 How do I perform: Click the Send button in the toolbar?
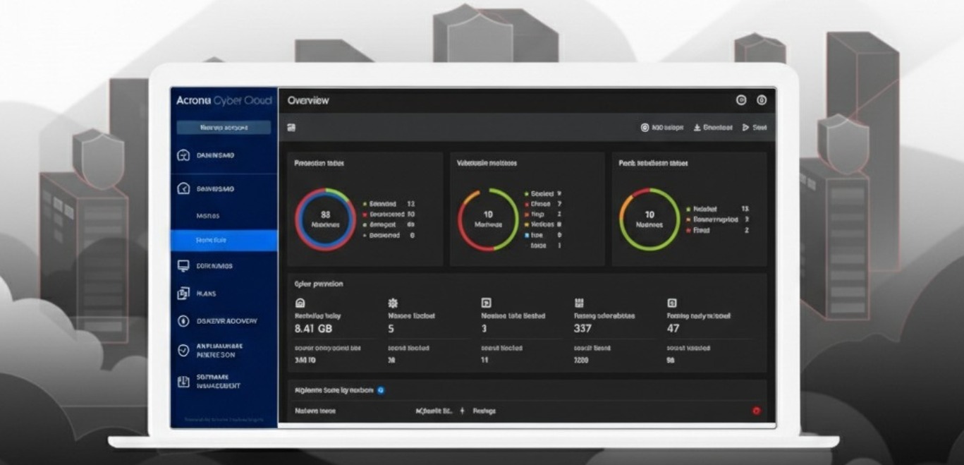(x=754, y=128)
